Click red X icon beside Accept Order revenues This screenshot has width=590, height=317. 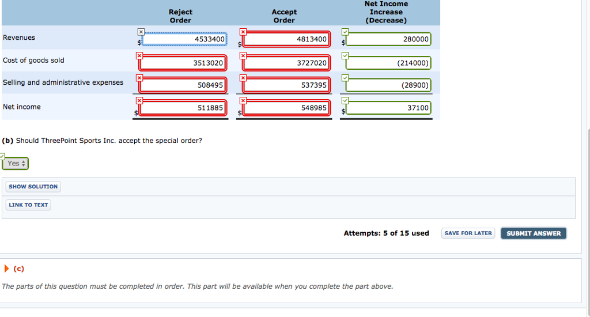(243, 32)
